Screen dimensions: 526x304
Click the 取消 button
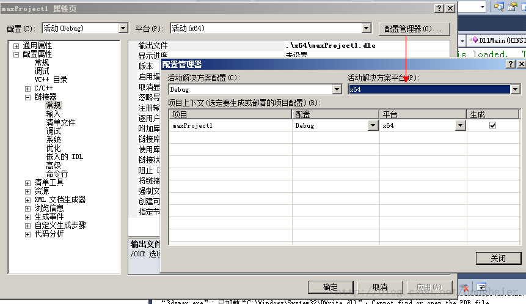380,287
